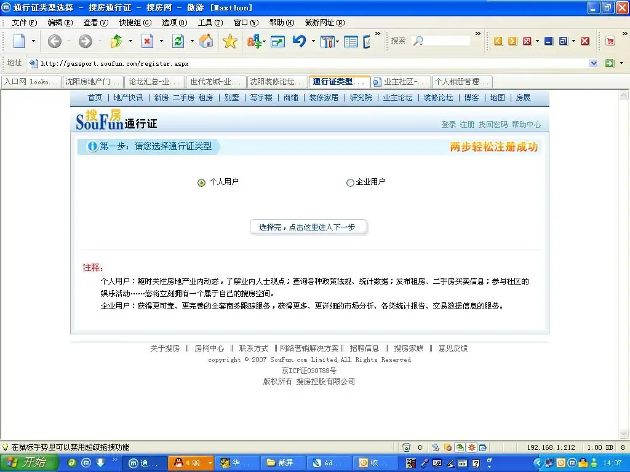
Task: Click the green Up-level arrow icon
Action: [x=116, y=41]
